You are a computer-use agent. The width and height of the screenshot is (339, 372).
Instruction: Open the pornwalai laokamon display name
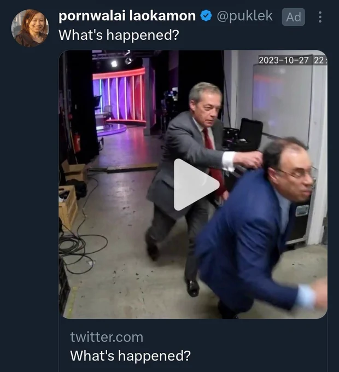127,16
